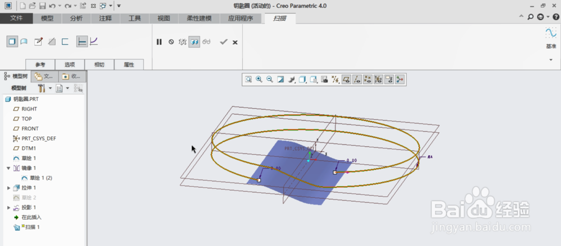Open the 文件 menu
The height and width of the screenshot is (246, 561).
(x=16, y=18)
